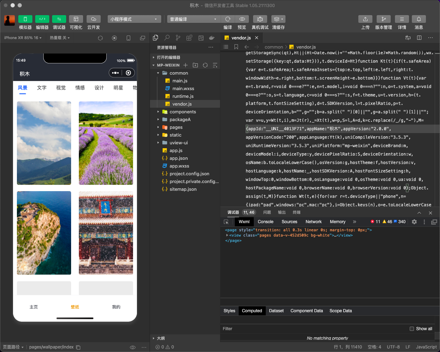The image size is (440, 352).
Task: Tap the 我的 tab in simulator
Action: (x=116, y=307)
